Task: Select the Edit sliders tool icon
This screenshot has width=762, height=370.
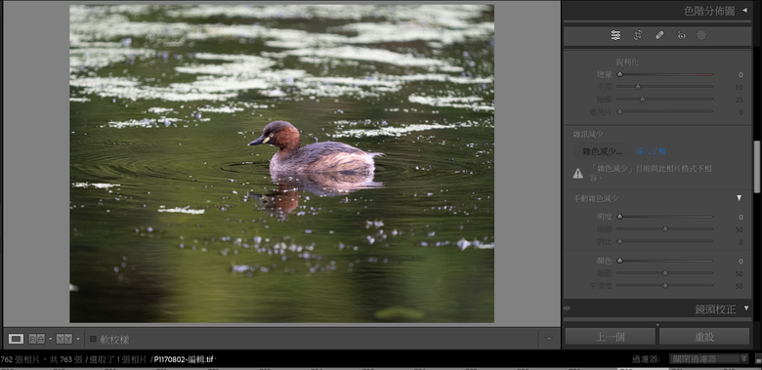Action: click(x=615, y=35)
